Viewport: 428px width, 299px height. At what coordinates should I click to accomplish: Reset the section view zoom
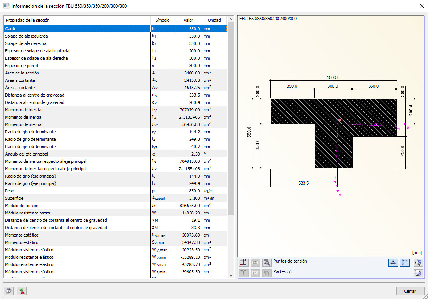(x=418, y=263)
